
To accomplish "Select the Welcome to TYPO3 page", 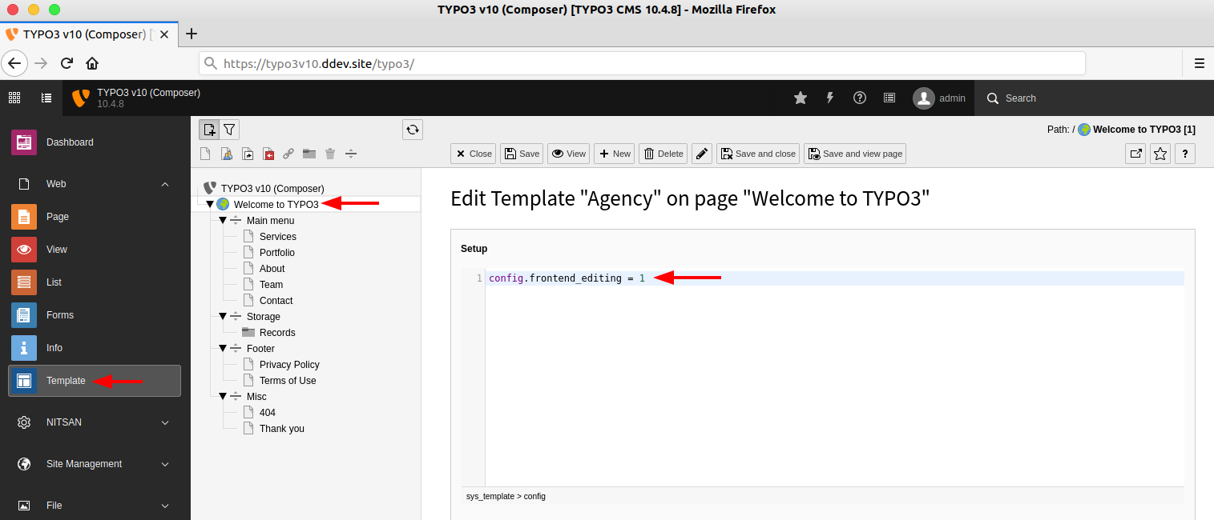I will (x=276, y=205).
